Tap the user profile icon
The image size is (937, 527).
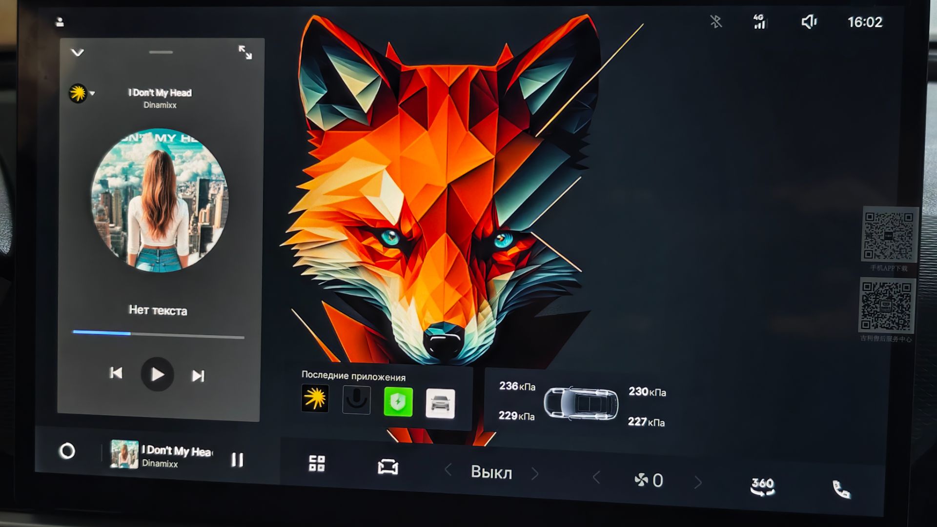click(x=60, y=22)
